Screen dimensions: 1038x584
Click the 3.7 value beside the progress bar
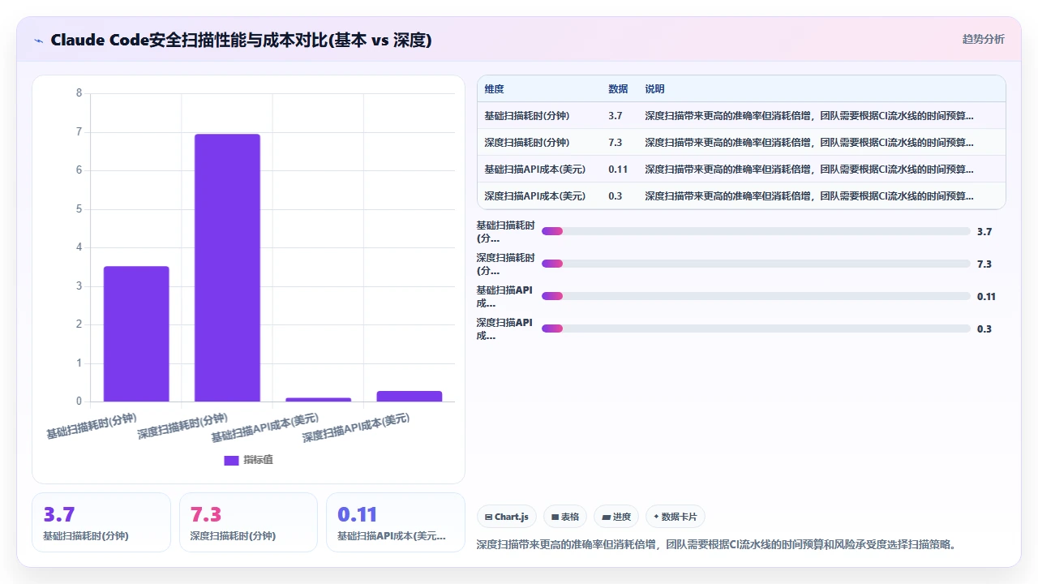point(984,231)
